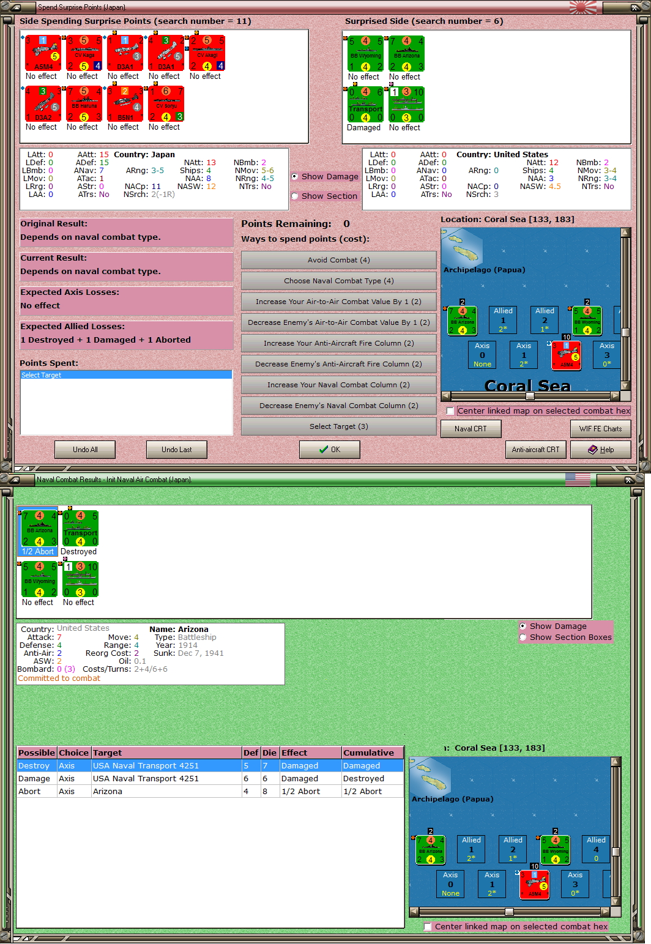Confirm with the OK button
The image size is (651, 944).
330,450
